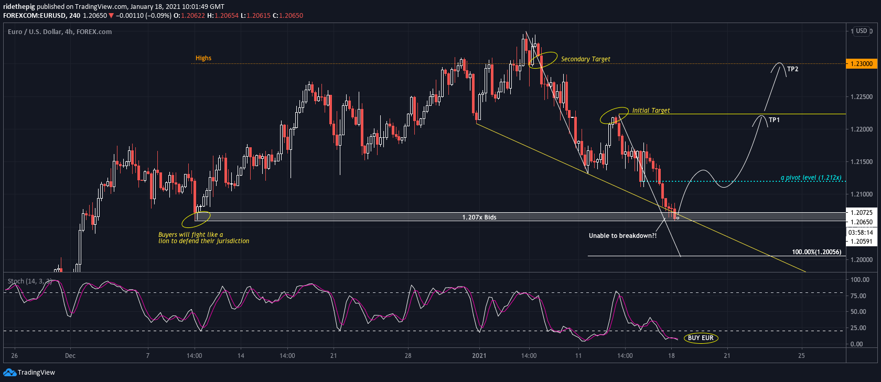
Task: Click the close price C:1.20650 value
Action: click(x=288, y=16)
